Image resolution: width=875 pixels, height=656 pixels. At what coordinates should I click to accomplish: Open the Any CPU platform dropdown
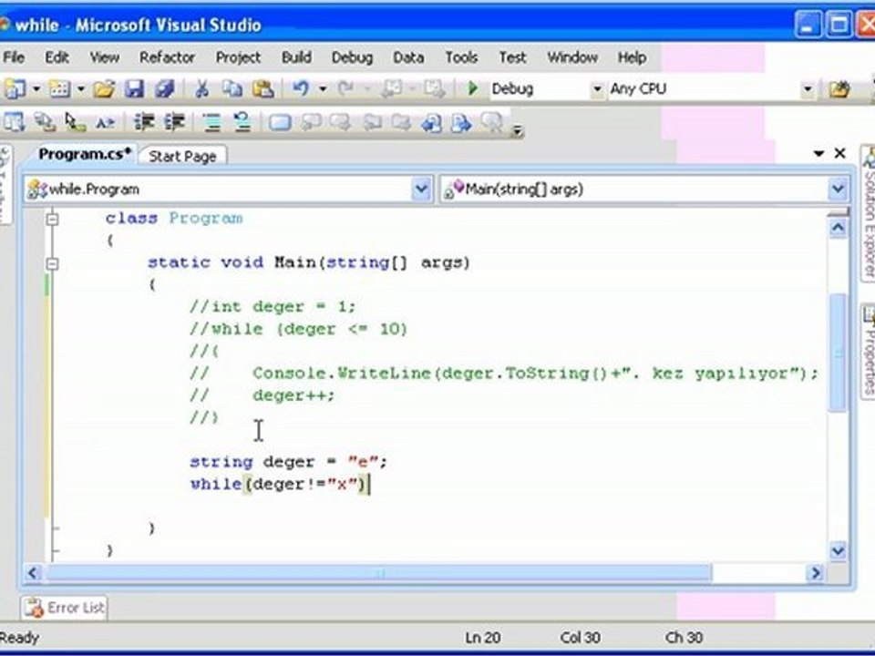(807, 88)
